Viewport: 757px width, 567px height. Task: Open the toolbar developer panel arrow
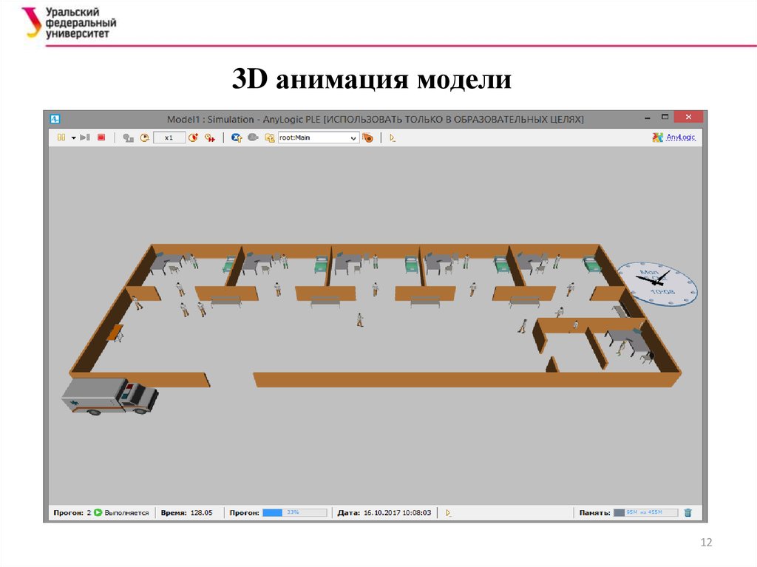(x=393, y=137)
